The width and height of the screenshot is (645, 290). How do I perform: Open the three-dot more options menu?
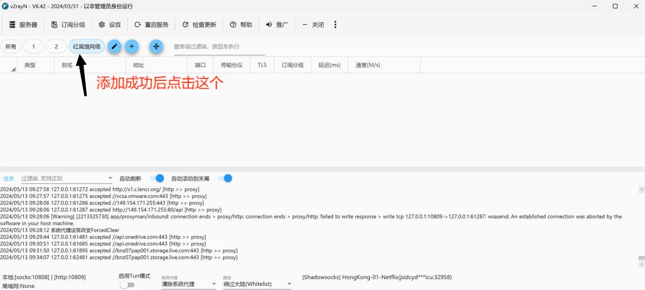[x=335, y=25]
